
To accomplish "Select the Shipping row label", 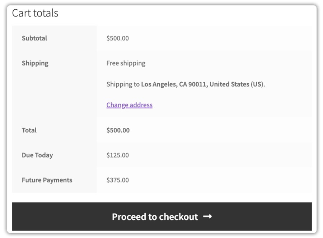I will [35, 63].
